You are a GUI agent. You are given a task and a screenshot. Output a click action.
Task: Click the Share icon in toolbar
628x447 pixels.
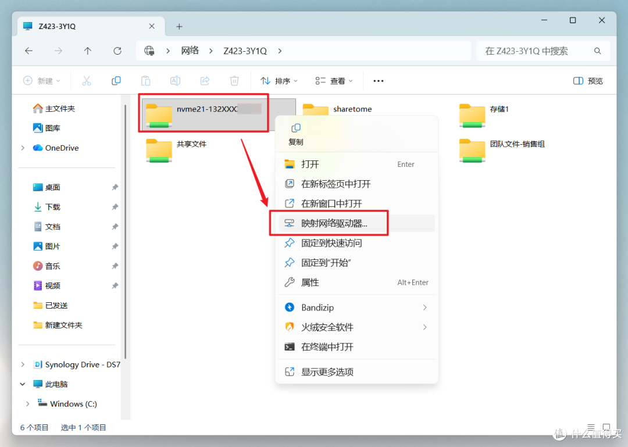tap(205, 81)
